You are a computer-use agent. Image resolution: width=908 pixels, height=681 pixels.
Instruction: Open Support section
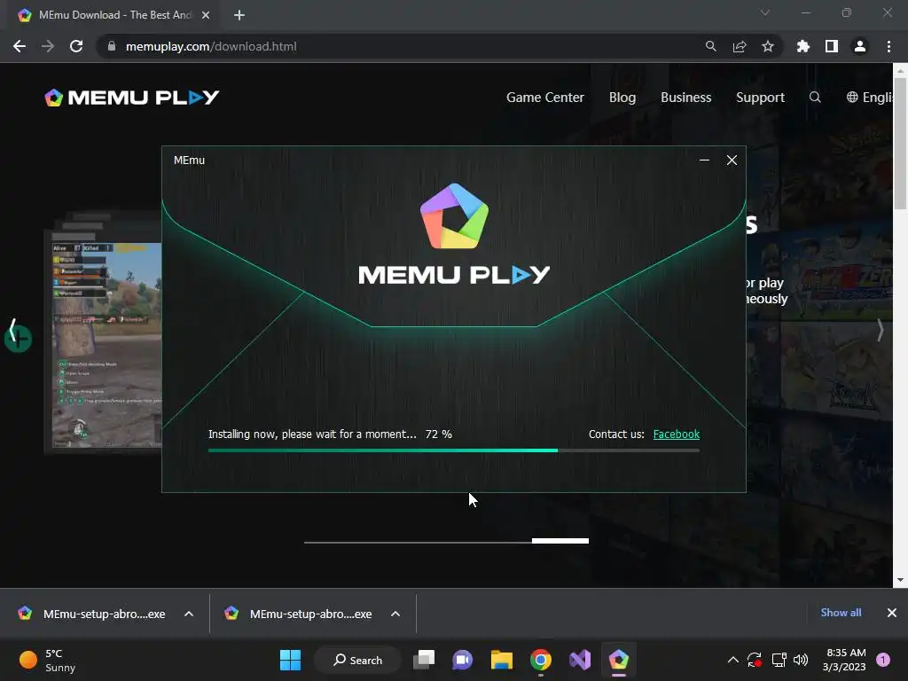760,98
